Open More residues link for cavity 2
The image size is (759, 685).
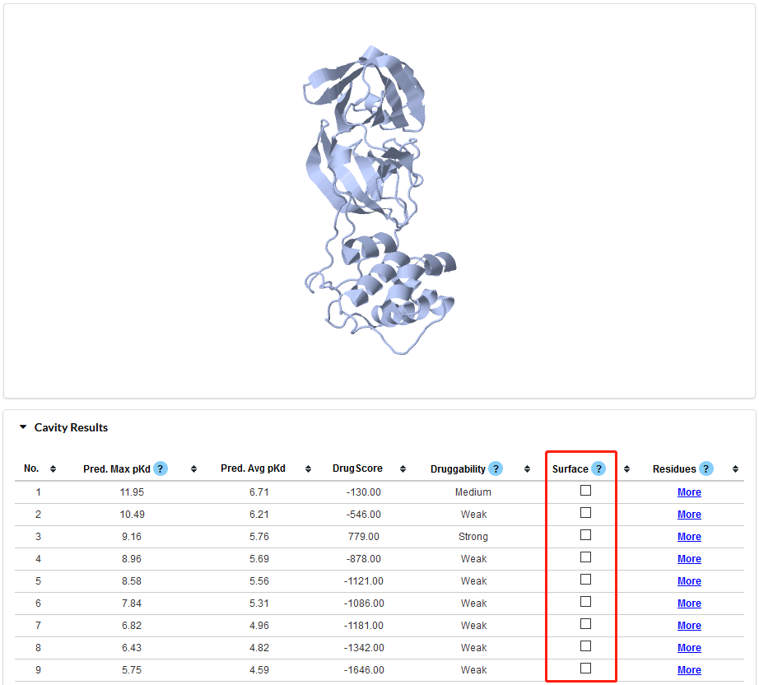[x=689, y=515]
